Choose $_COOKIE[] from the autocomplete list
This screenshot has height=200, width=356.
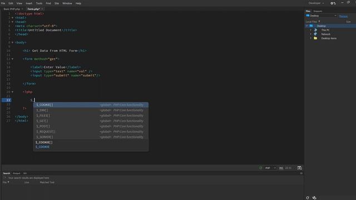(91, 105)
